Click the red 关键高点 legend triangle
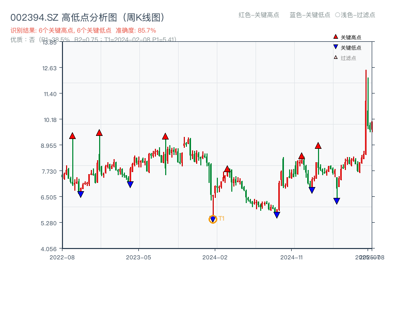Viewport: 413px width, 310px height. click(x=336, y=37)
